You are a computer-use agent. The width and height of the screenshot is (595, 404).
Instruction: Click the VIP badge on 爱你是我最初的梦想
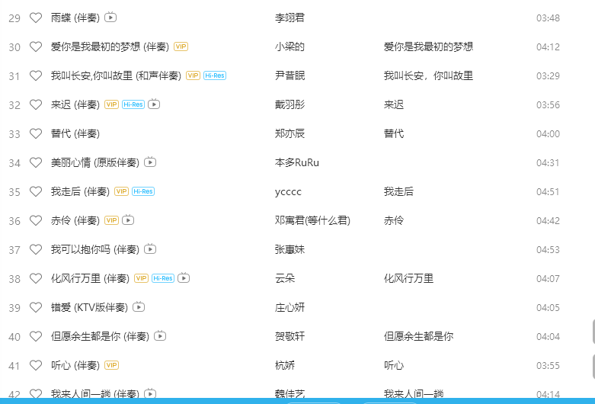point(181,46)
